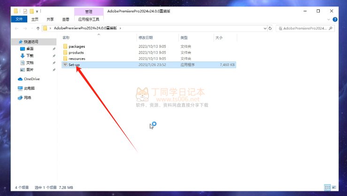Image resolution: width=347 pixels, height=196 pixels.
Task: Click the 7,460 KB size cell
Action: [227, 65]
